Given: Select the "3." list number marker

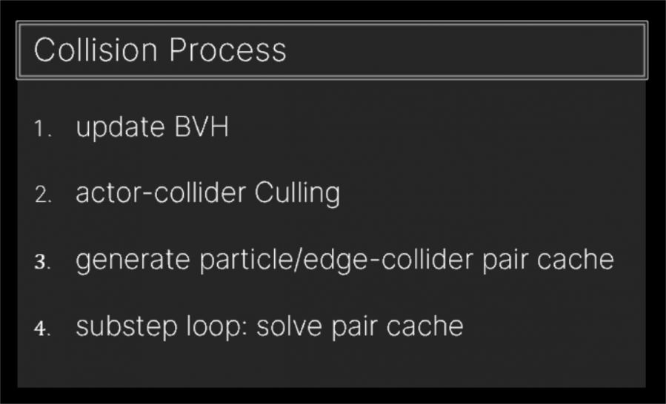Looking at the screenshot, I should [43, 262].
